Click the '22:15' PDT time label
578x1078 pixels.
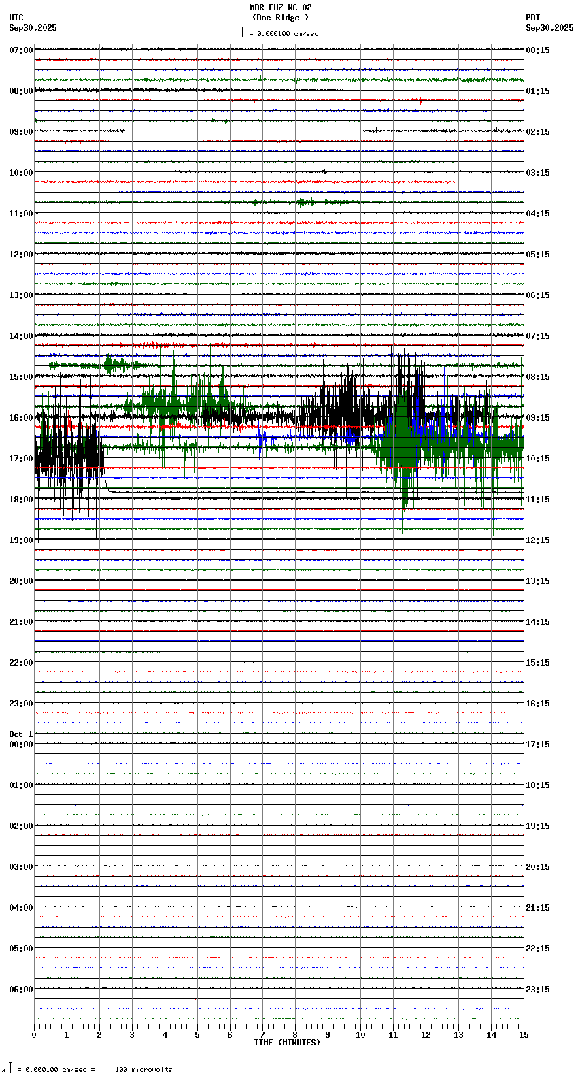[x=538, y=949]
